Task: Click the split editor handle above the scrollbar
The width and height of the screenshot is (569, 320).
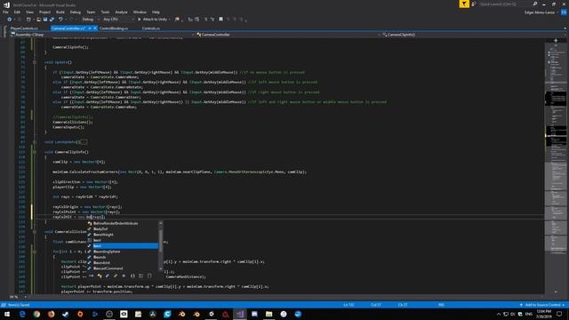Action: pos(556,41)
